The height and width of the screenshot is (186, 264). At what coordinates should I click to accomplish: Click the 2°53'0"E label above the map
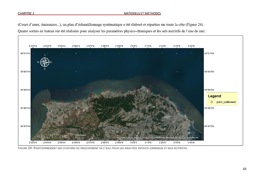click(x=33, y=46)
